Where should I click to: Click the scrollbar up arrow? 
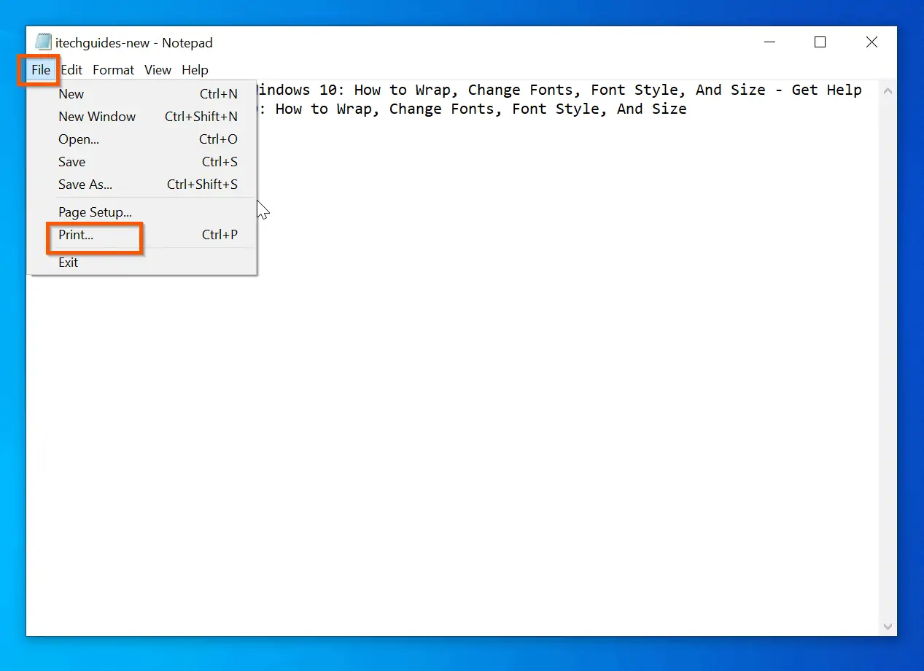point(888,92)
